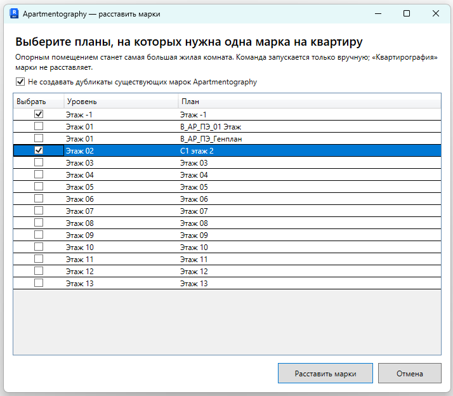This screenshot has width=453, height=396.
Task: Select plan cell 'В_АР_ПЭ_01 Этаж'
Action: (x=310, y=126)
